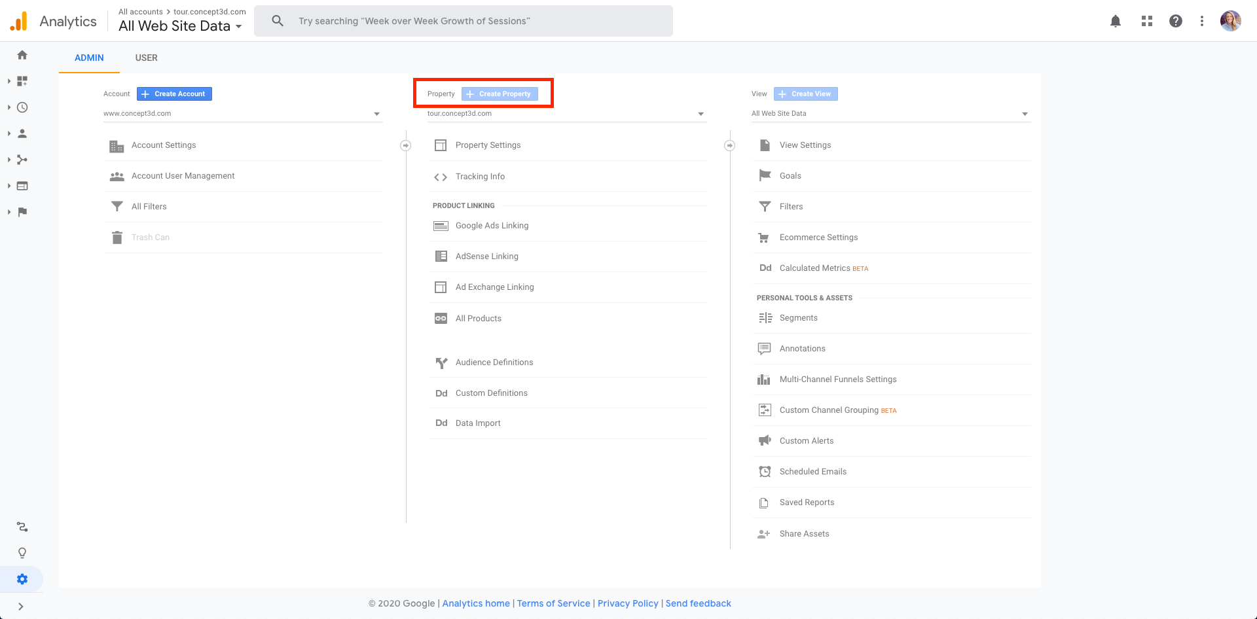The image size is (1257, 619).
Task: Click the arrow between Account and Property columns
Action: [406, 145]
